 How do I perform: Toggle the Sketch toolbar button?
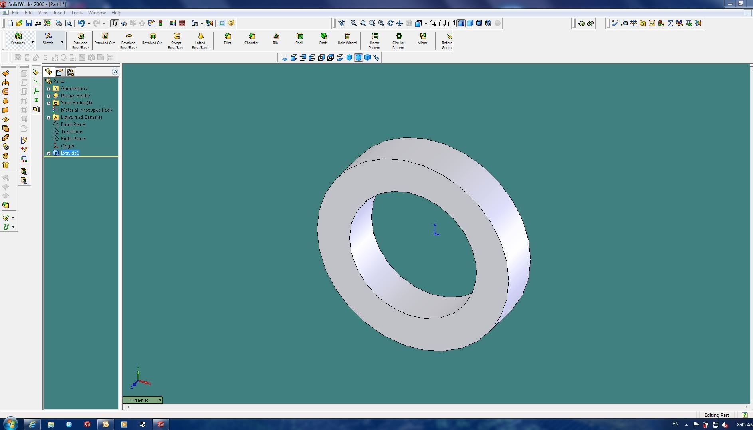click(48, 39)
